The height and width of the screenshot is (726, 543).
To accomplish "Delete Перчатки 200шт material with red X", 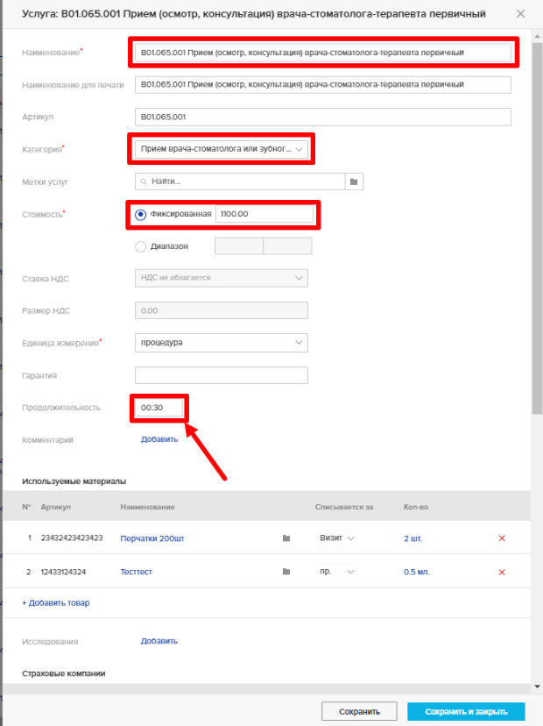I will (502, 538).
